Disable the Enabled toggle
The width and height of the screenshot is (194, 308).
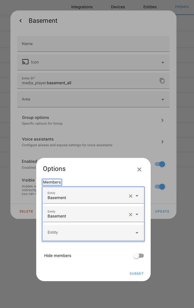pos(160,164)
